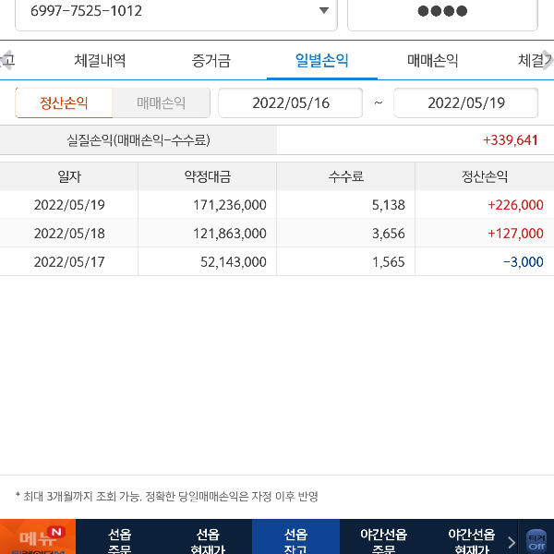
Task: Open the 매매손익 tab in the top bar
Action: (x=432, y=61)
